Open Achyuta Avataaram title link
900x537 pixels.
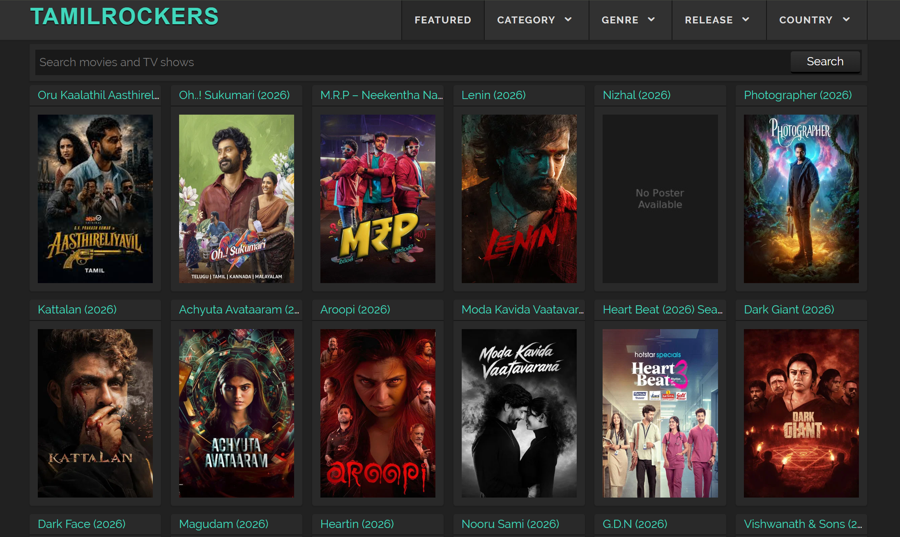pyautogui.click(x=239, y=309)
